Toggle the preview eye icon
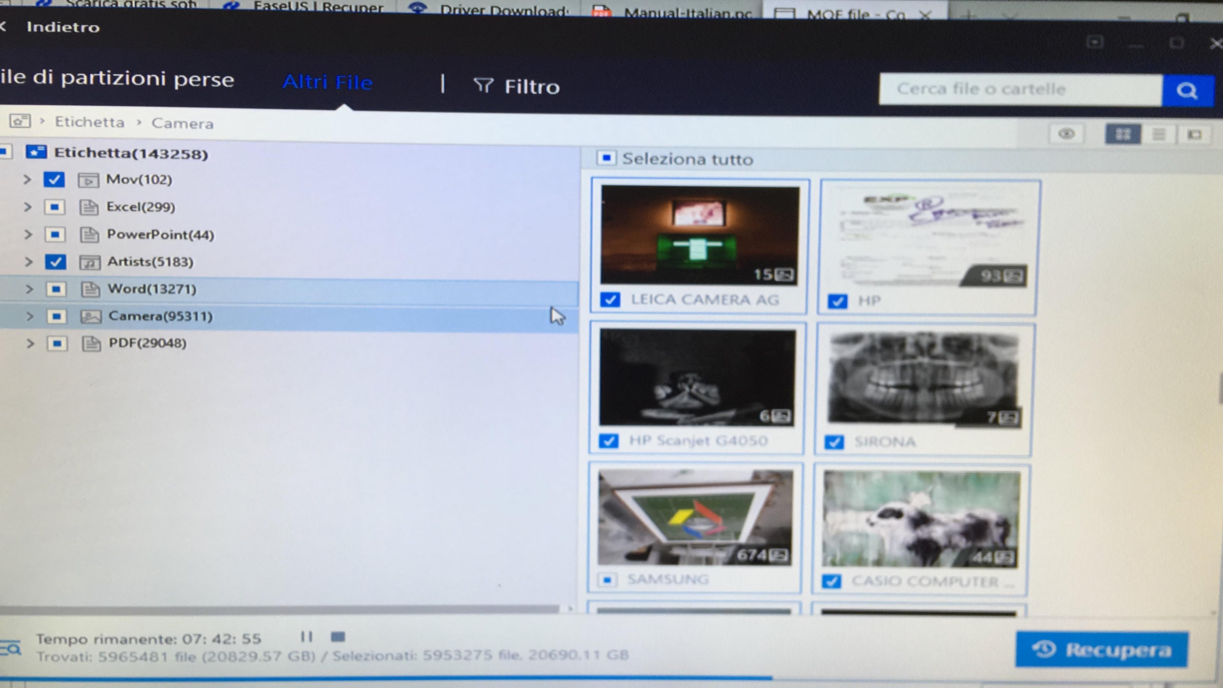This screenshot has height=688, width=1223. tap(1066, 134)
